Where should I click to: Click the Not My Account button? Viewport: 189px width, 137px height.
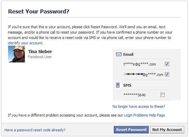pyautogui.click(x=167, y=130)
